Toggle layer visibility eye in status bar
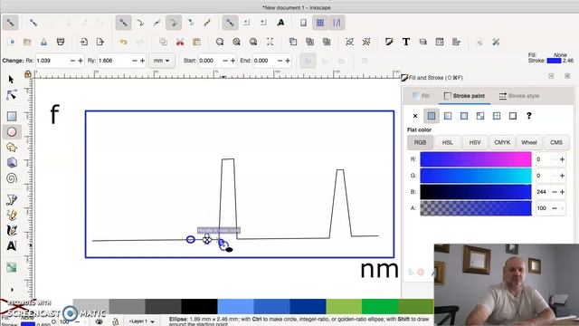Image resolution: width=579 pixels, height=326 pixels. click(99, 321)
